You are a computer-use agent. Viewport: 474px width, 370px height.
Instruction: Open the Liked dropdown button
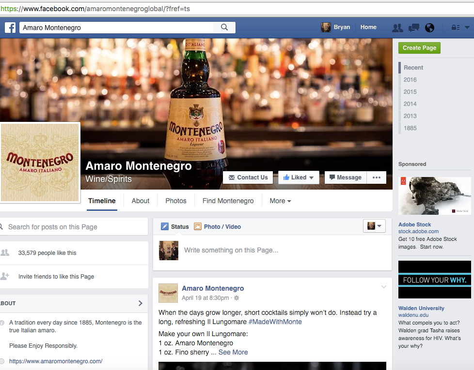(x=299, y=178)
